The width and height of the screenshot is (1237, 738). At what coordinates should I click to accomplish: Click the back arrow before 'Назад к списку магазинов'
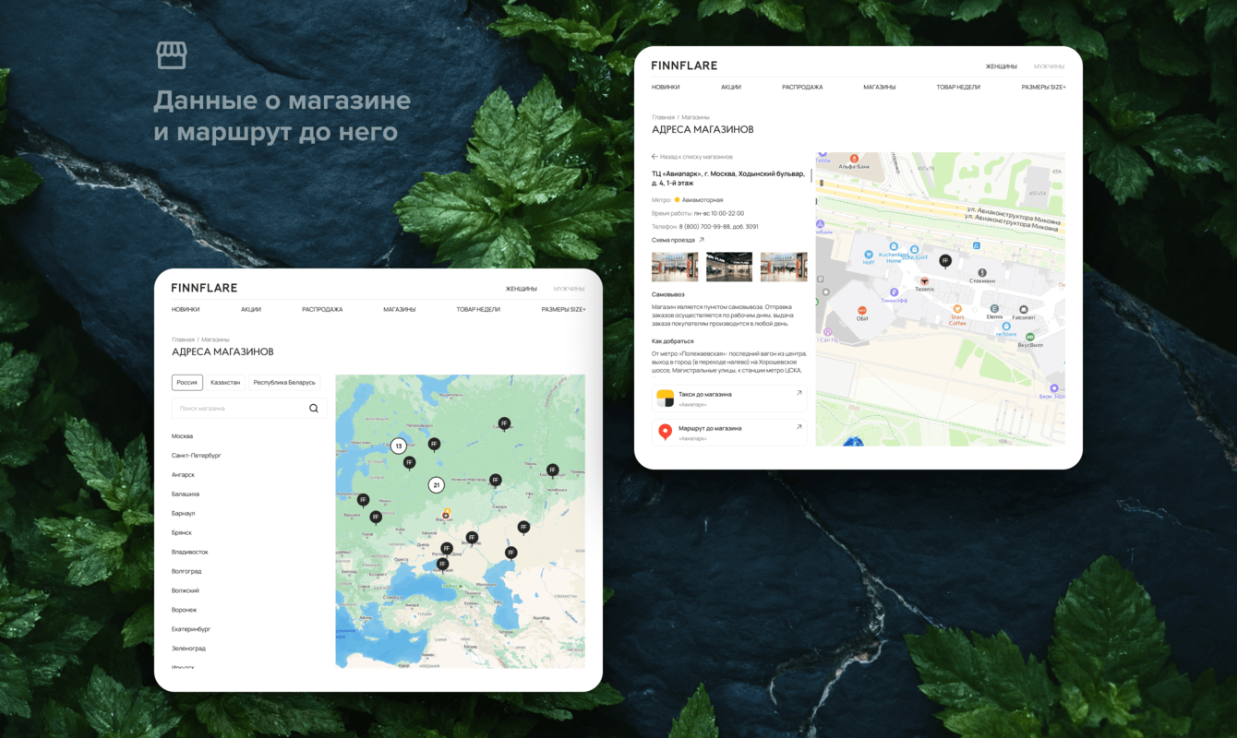655,157
